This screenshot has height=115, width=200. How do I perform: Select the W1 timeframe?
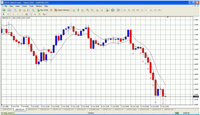tap(155, 10)
